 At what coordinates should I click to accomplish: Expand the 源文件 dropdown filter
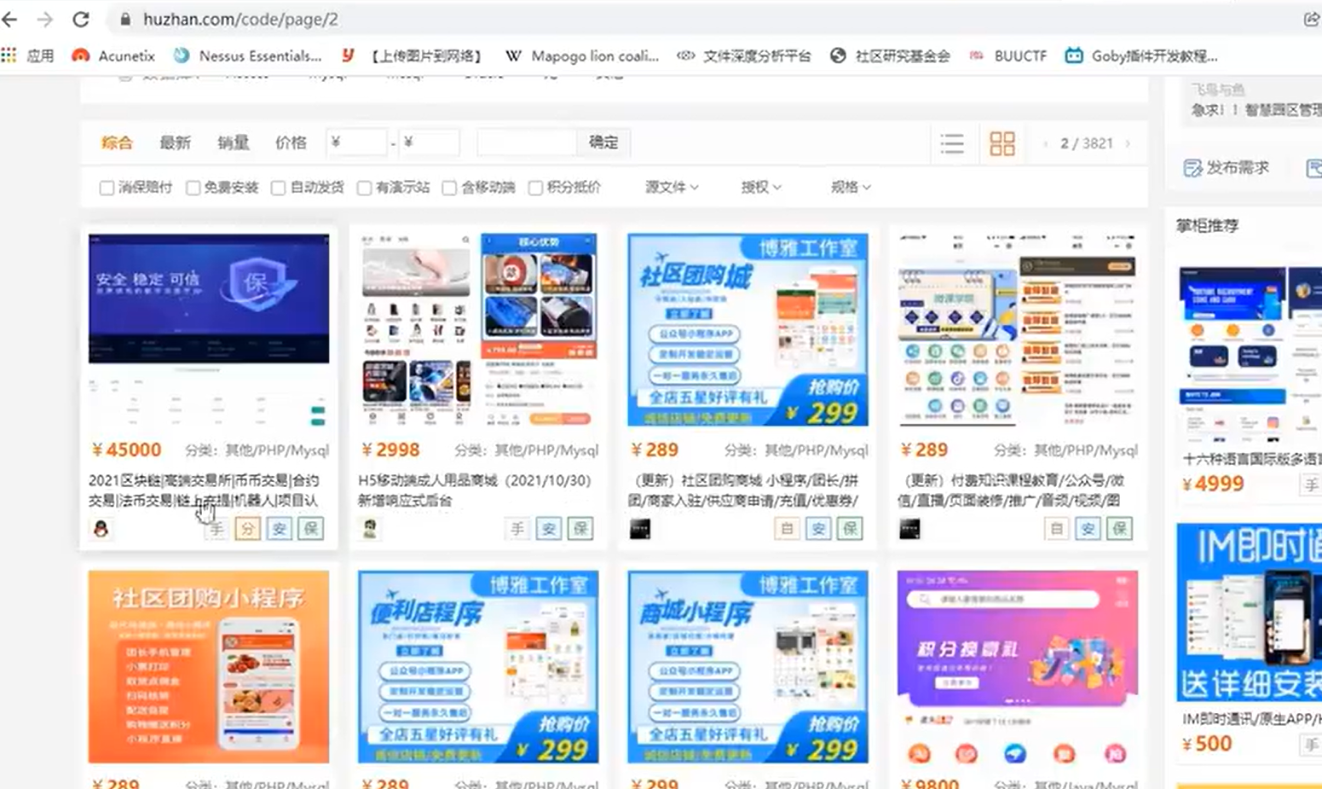click(x=672, y=187)
